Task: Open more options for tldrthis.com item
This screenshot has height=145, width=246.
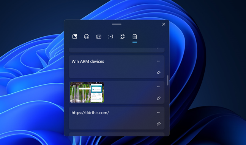Action: [159, 113]
